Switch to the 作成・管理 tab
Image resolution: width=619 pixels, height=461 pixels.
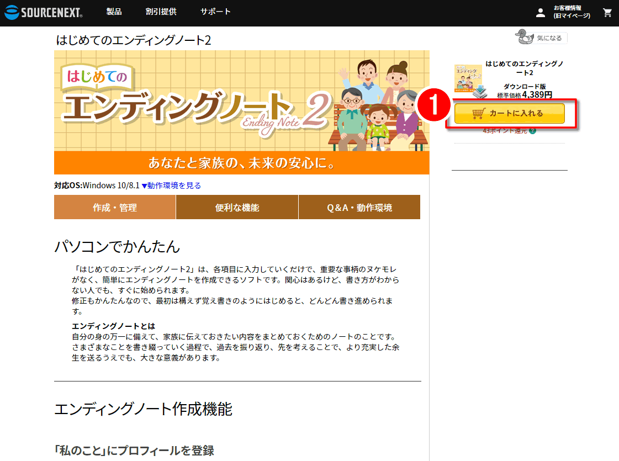(115, 207)
